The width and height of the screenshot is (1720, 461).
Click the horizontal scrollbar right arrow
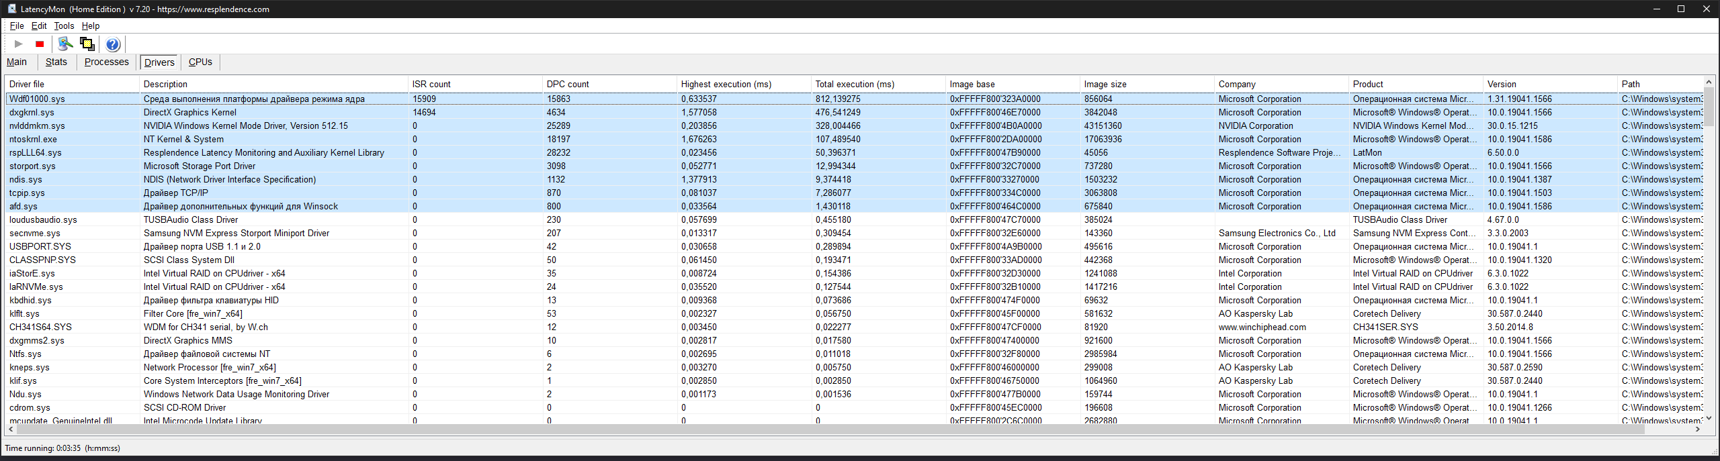[1697, 429]
